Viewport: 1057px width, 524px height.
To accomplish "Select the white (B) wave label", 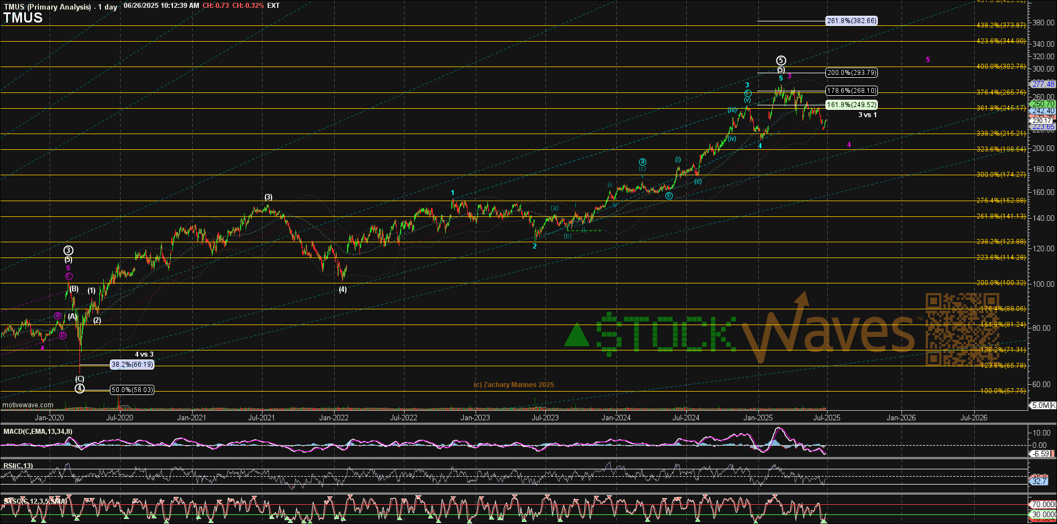I will (x=74, y=289).
